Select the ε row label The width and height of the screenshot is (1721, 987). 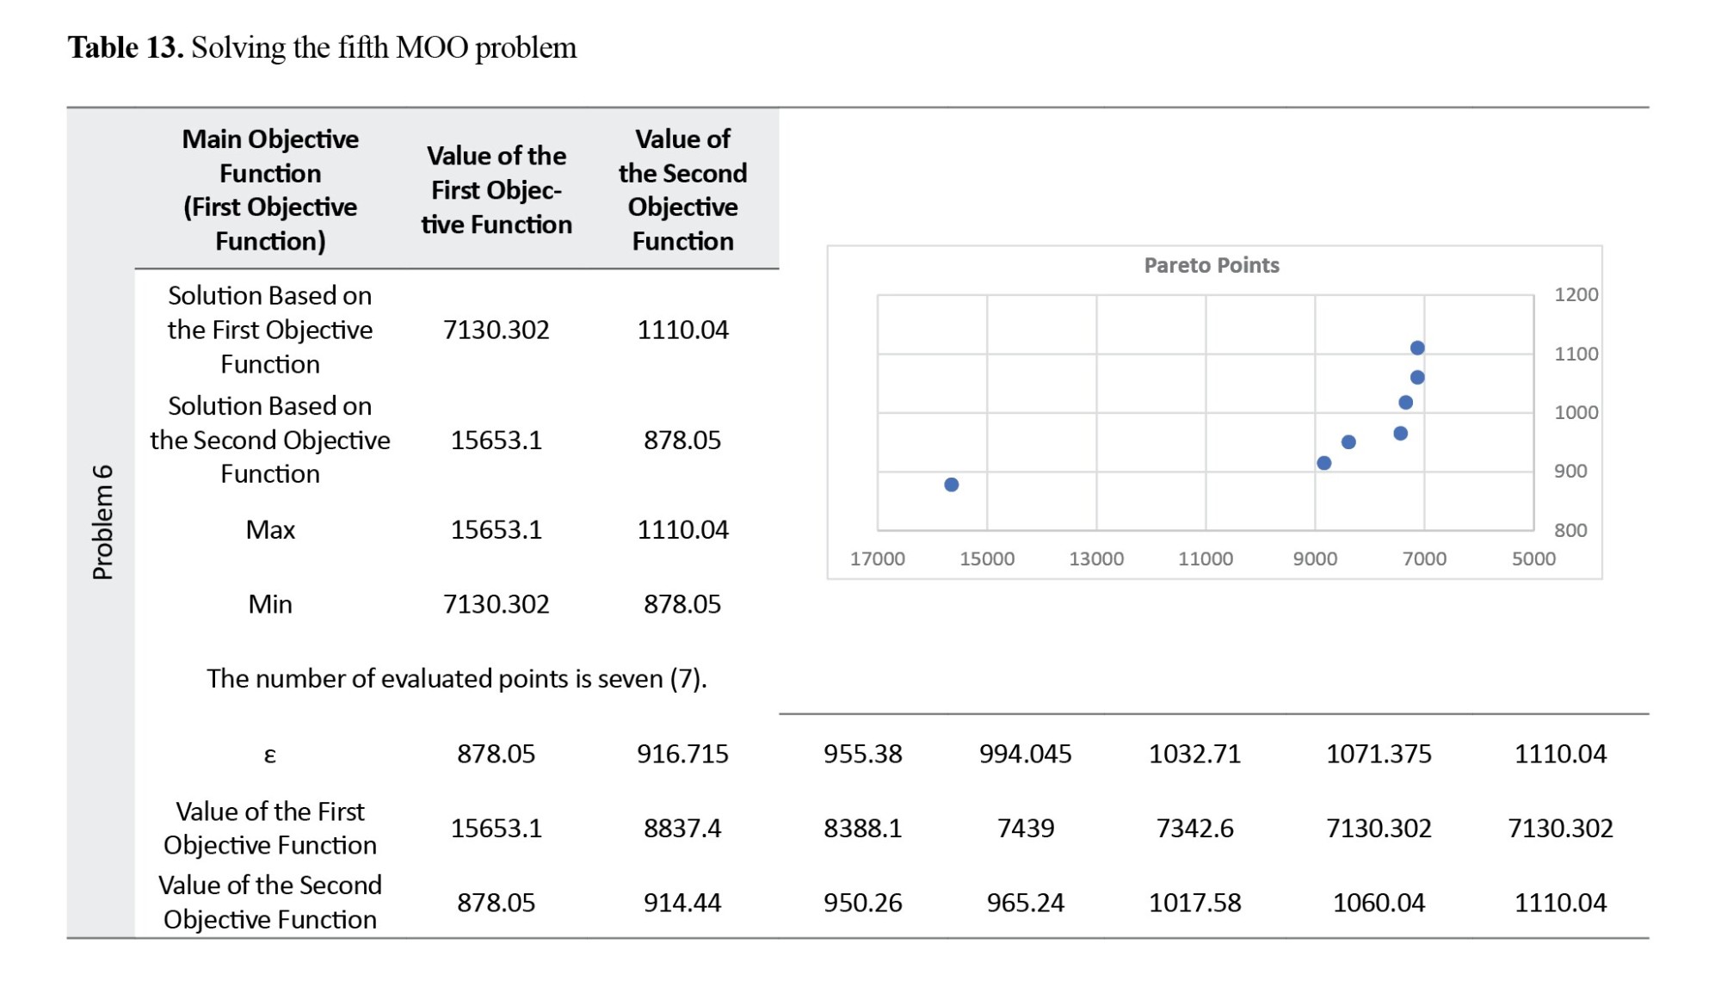click(270, 755)
